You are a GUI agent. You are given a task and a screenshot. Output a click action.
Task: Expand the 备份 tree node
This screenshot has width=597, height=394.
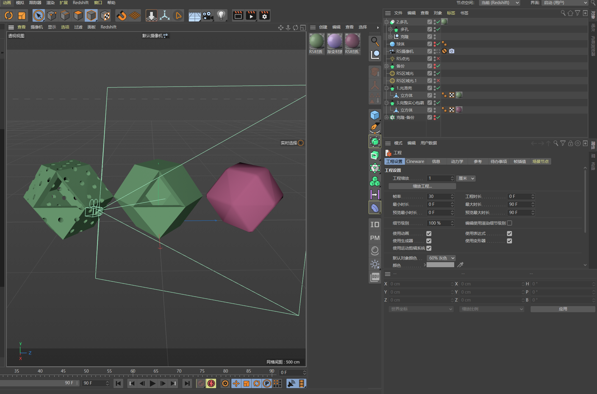[386, 66]
